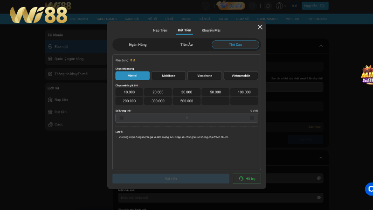This screenshot has width=373, height=210.
Task: Collapse the section using the chevron arrow
Action: click(x=321, y=46)
